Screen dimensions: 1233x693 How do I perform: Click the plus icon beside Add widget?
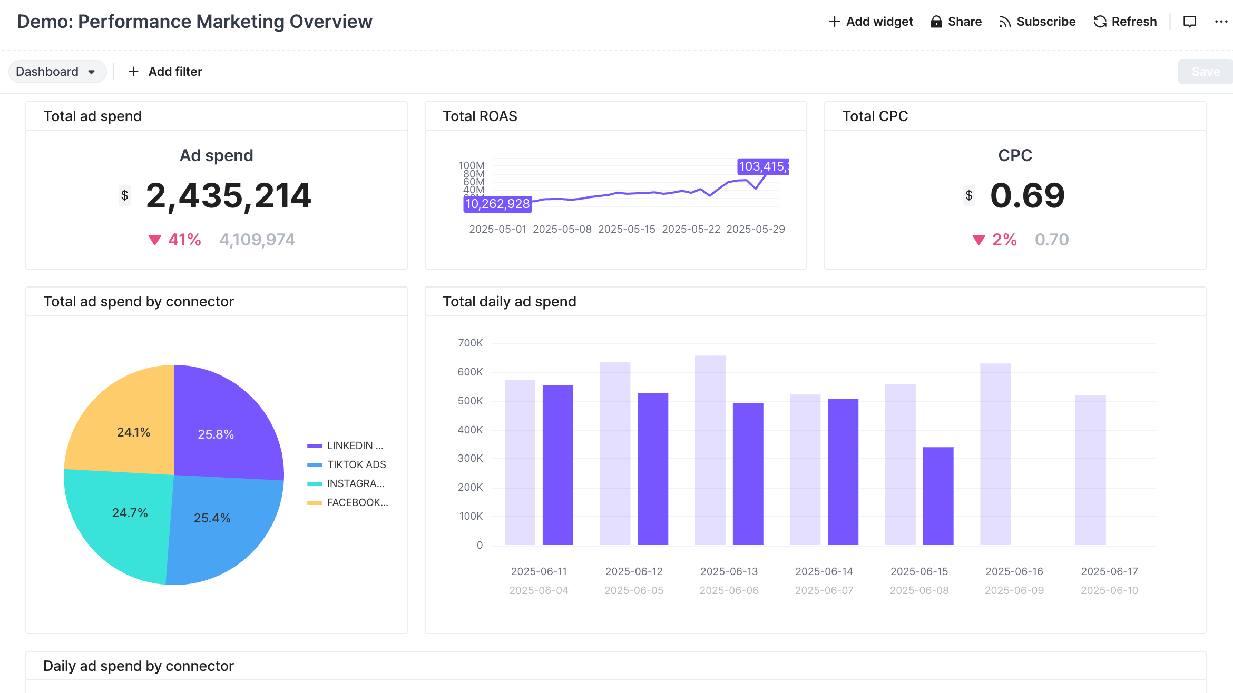click(x=834, y=22)
